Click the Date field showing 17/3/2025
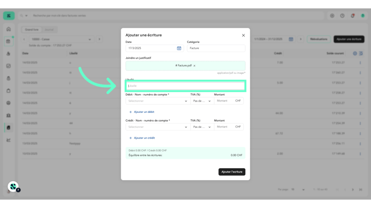This screenshot has width=371, height=208. tap(155, 48)
